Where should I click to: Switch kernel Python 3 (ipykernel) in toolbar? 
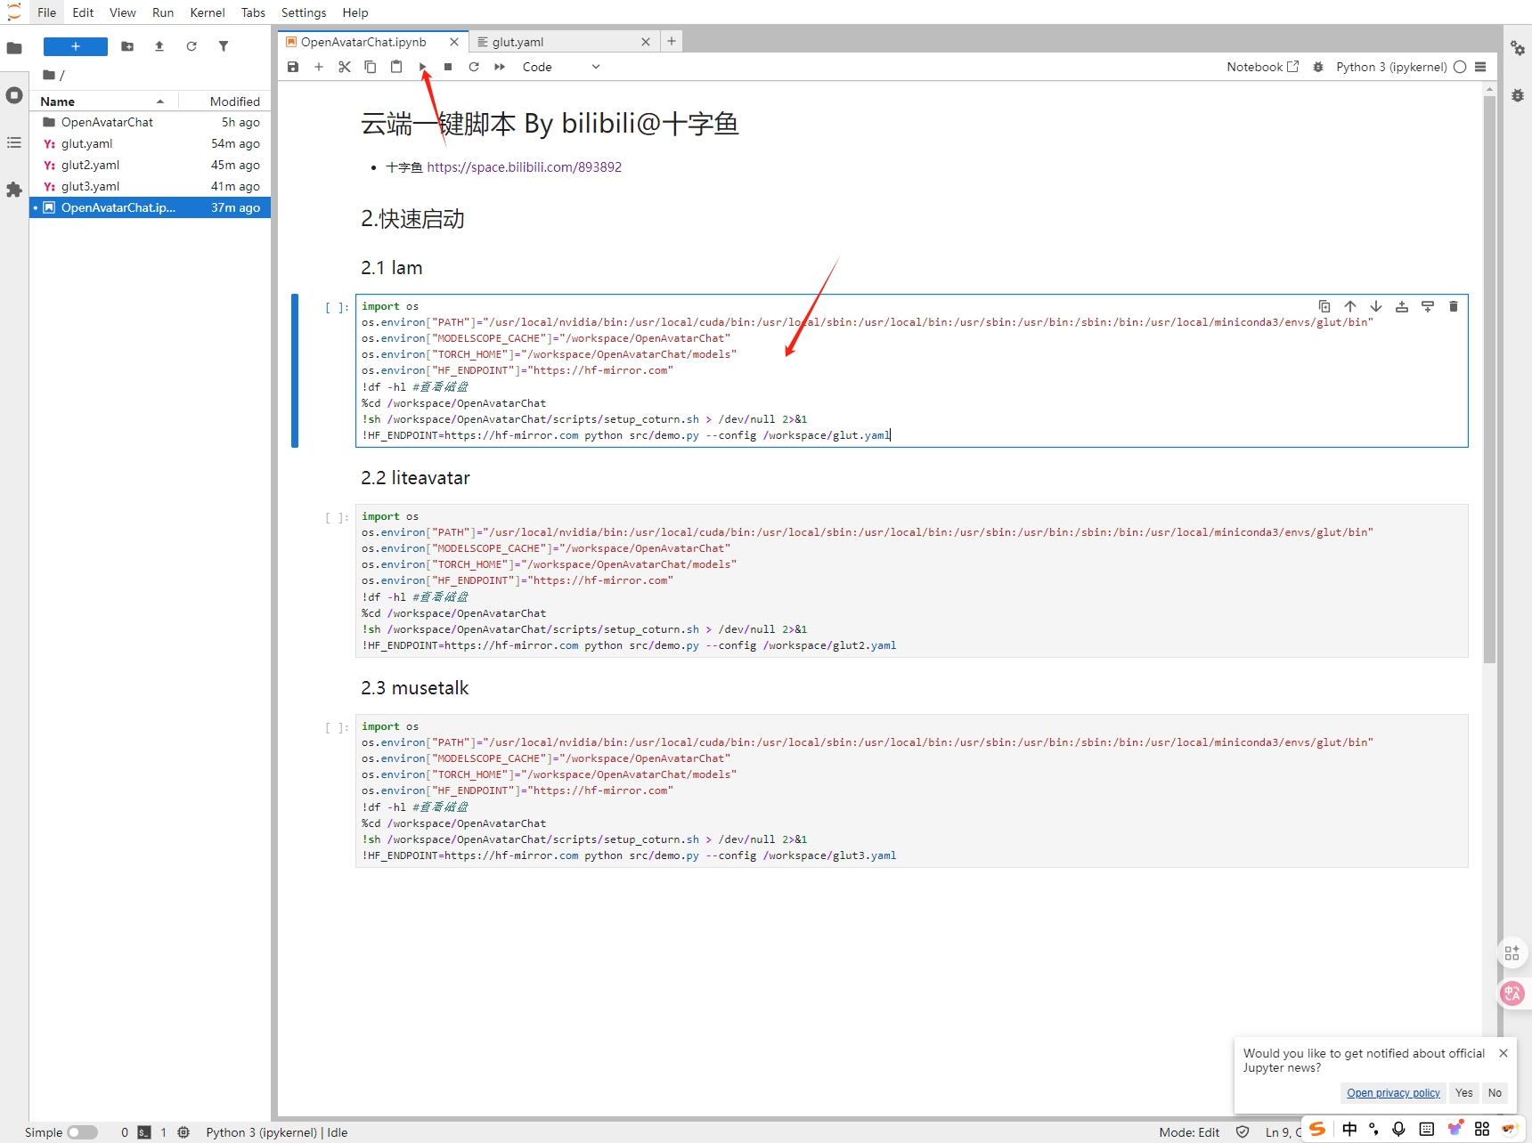click(1391, 67)
